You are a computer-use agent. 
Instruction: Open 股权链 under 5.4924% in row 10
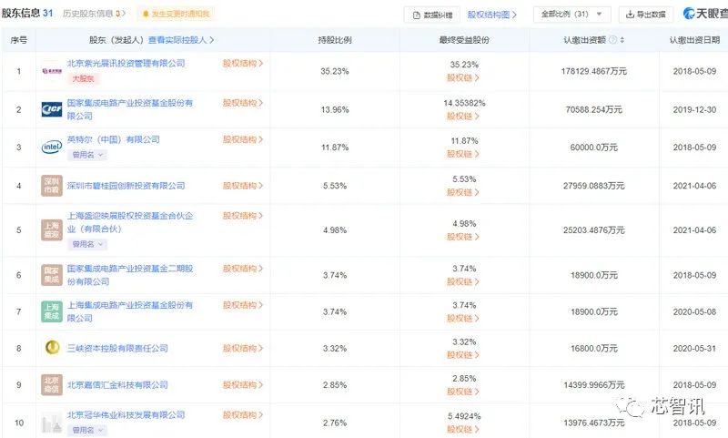coord(463,429)
